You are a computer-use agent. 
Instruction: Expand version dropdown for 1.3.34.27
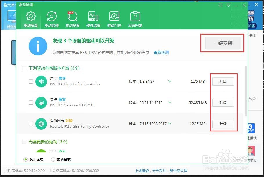coord(170,81)
